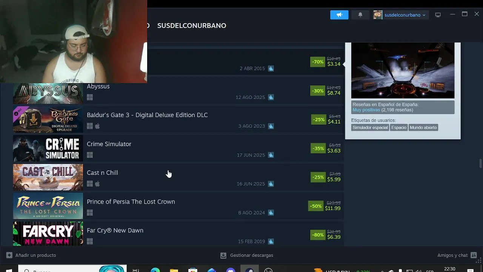Click the wishlist icon on Far Cry New Dawn row
This screenshot has width=483, height=272.
pos(271,241)
